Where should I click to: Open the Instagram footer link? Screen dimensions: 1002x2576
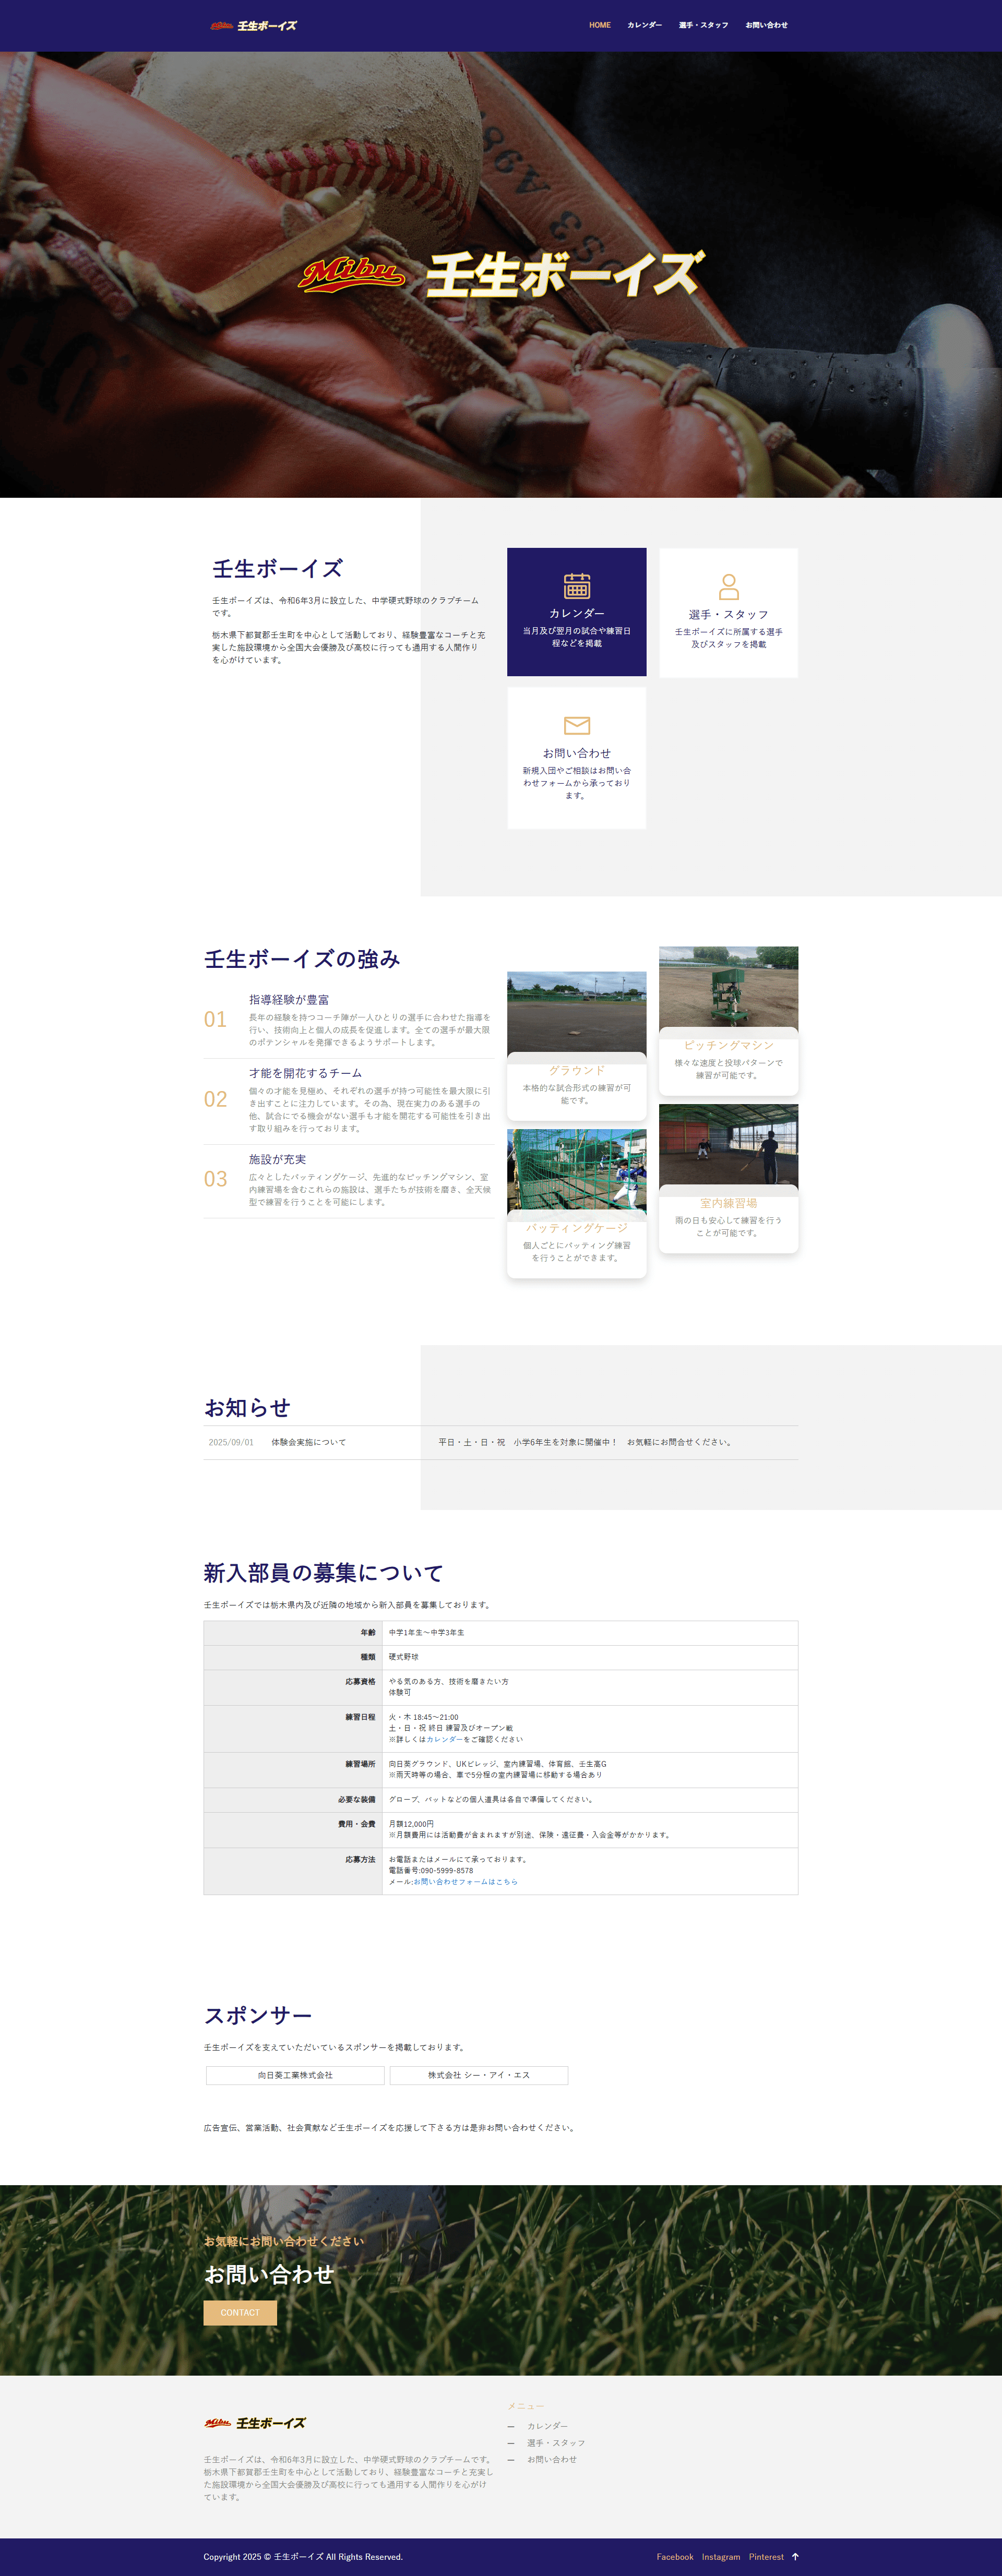[x=720, y=2557]
